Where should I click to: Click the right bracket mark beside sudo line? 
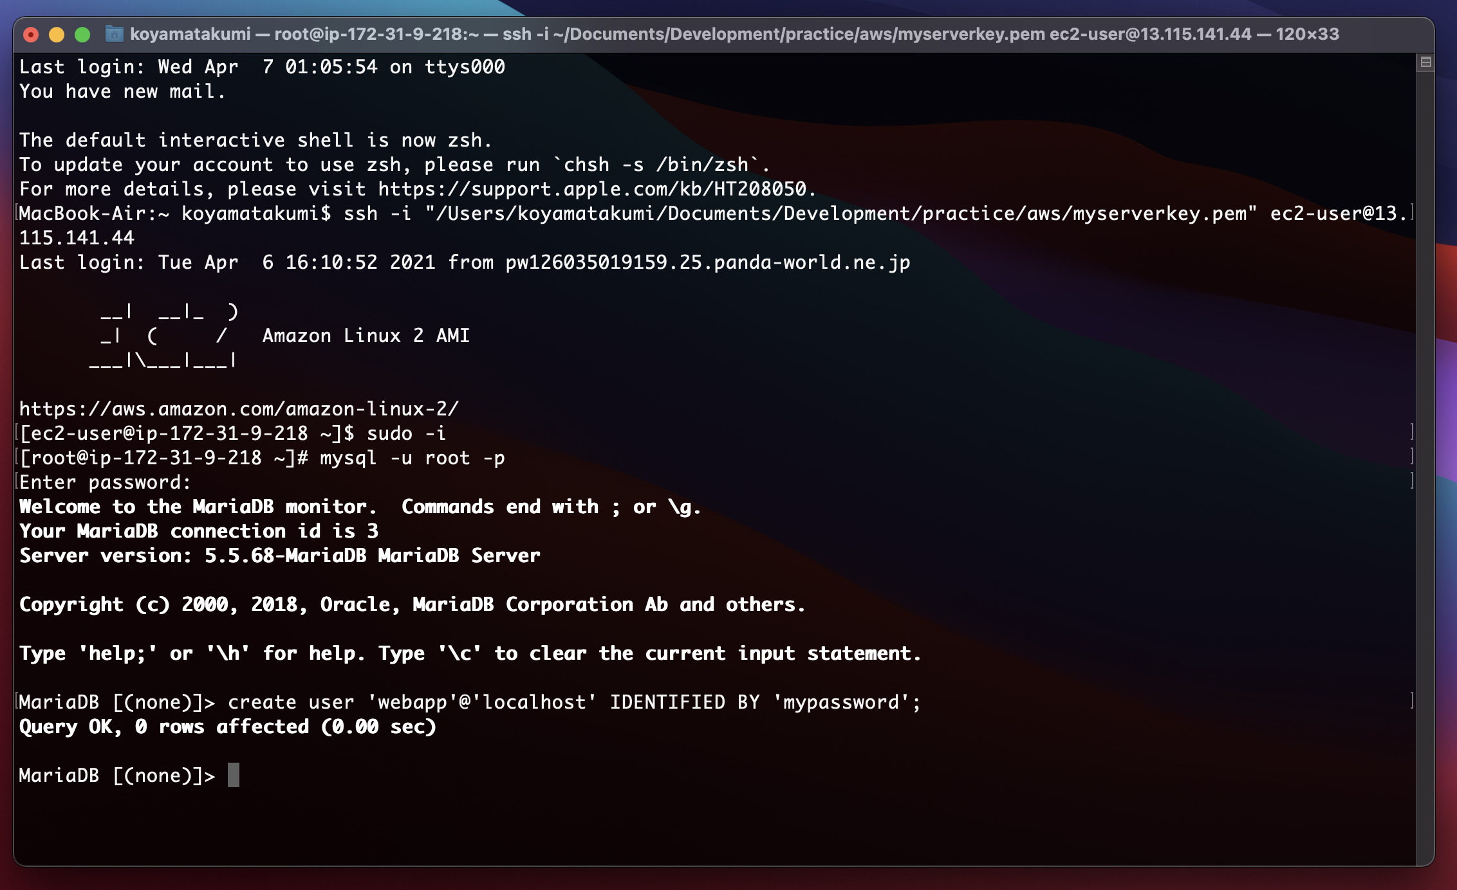(1411, 431)
